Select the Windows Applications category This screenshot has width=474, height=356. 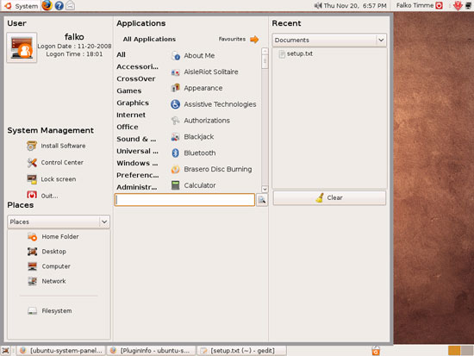(x=137, y=163)
